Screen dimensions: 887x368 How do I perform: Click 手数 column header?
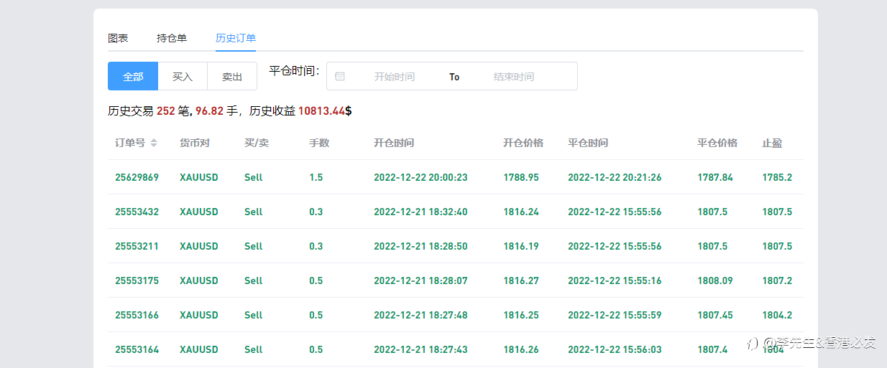[319, 143]
